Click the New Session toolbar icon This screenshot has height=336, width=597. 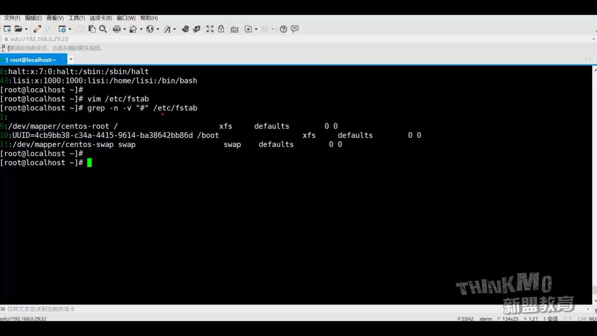click(7, 29)
